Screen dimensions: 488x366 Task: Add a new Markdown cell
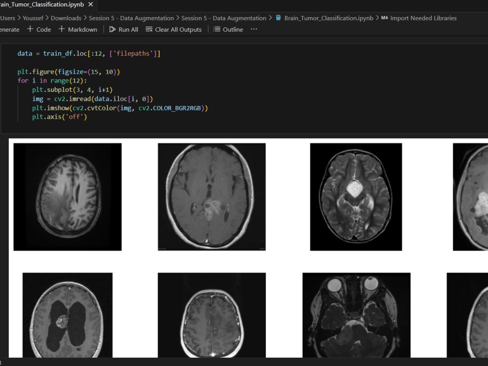78,29
